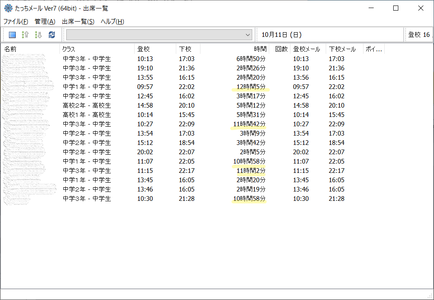Open the 出席一覧(S) menu
434x300 pixels.
78,22
